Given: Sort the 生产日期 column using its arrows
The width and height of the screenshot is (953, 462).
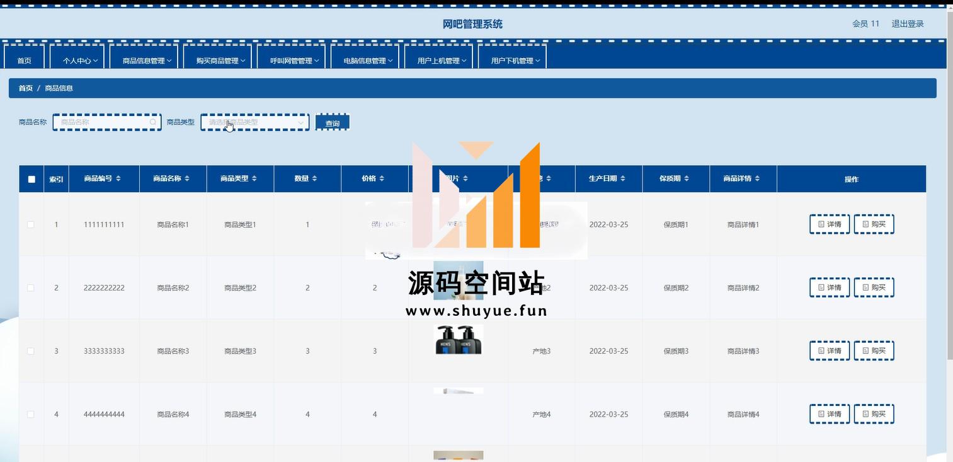Looking at the screenshot, I should click(623, 179).
